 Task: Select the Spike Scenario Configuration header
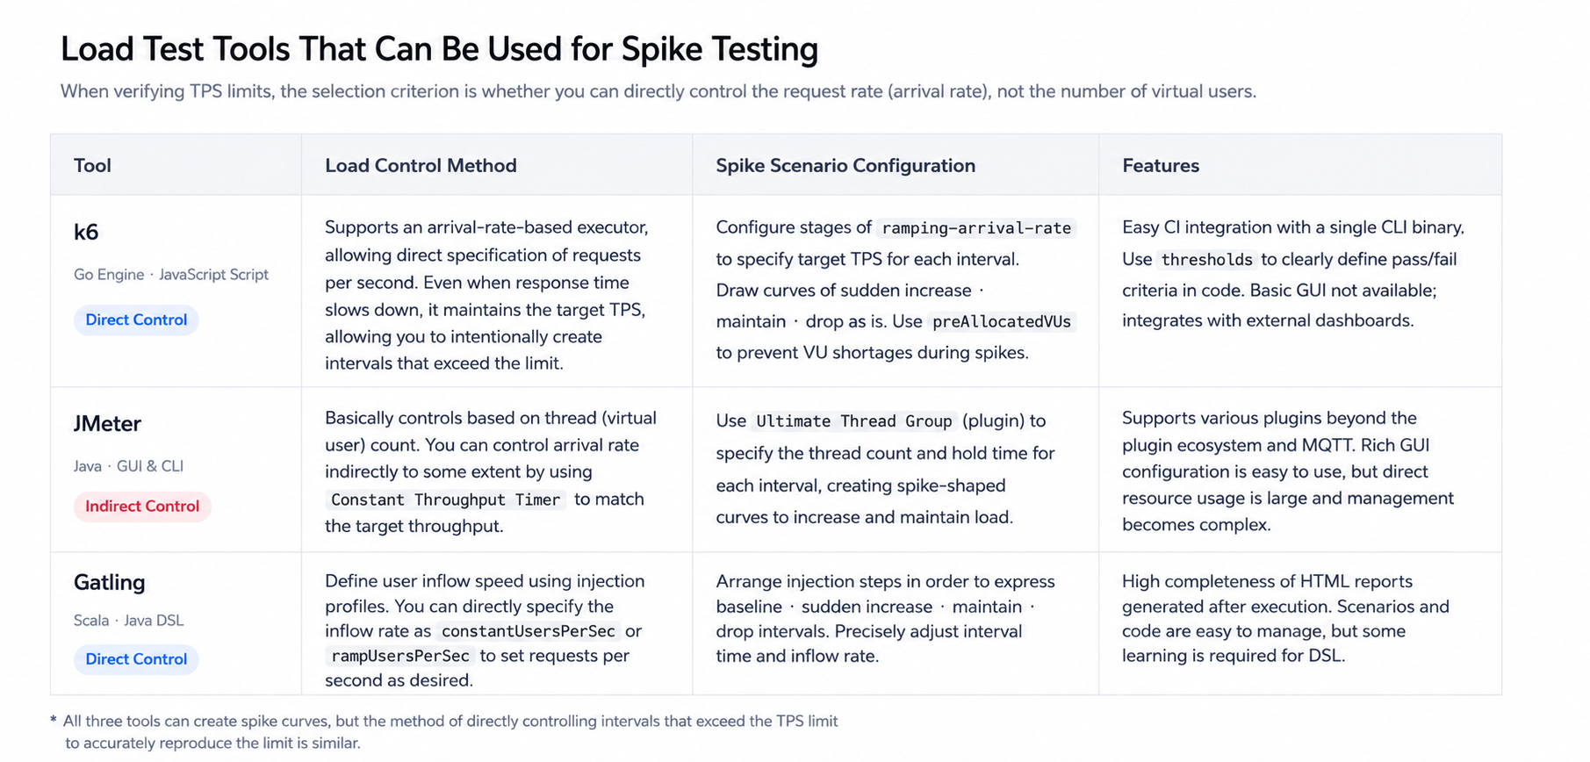845,165
